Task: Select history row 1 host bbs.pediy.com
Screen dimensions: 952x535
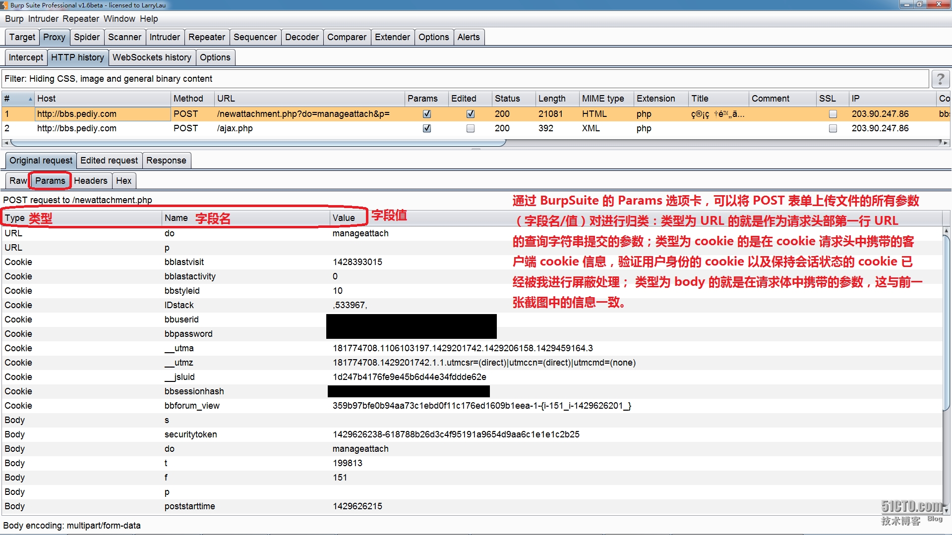Action: click(x=103, y=114)
